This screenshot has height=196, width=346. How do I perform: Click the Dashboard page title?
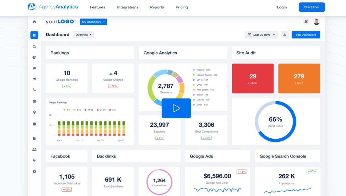(x=57, y=34)
